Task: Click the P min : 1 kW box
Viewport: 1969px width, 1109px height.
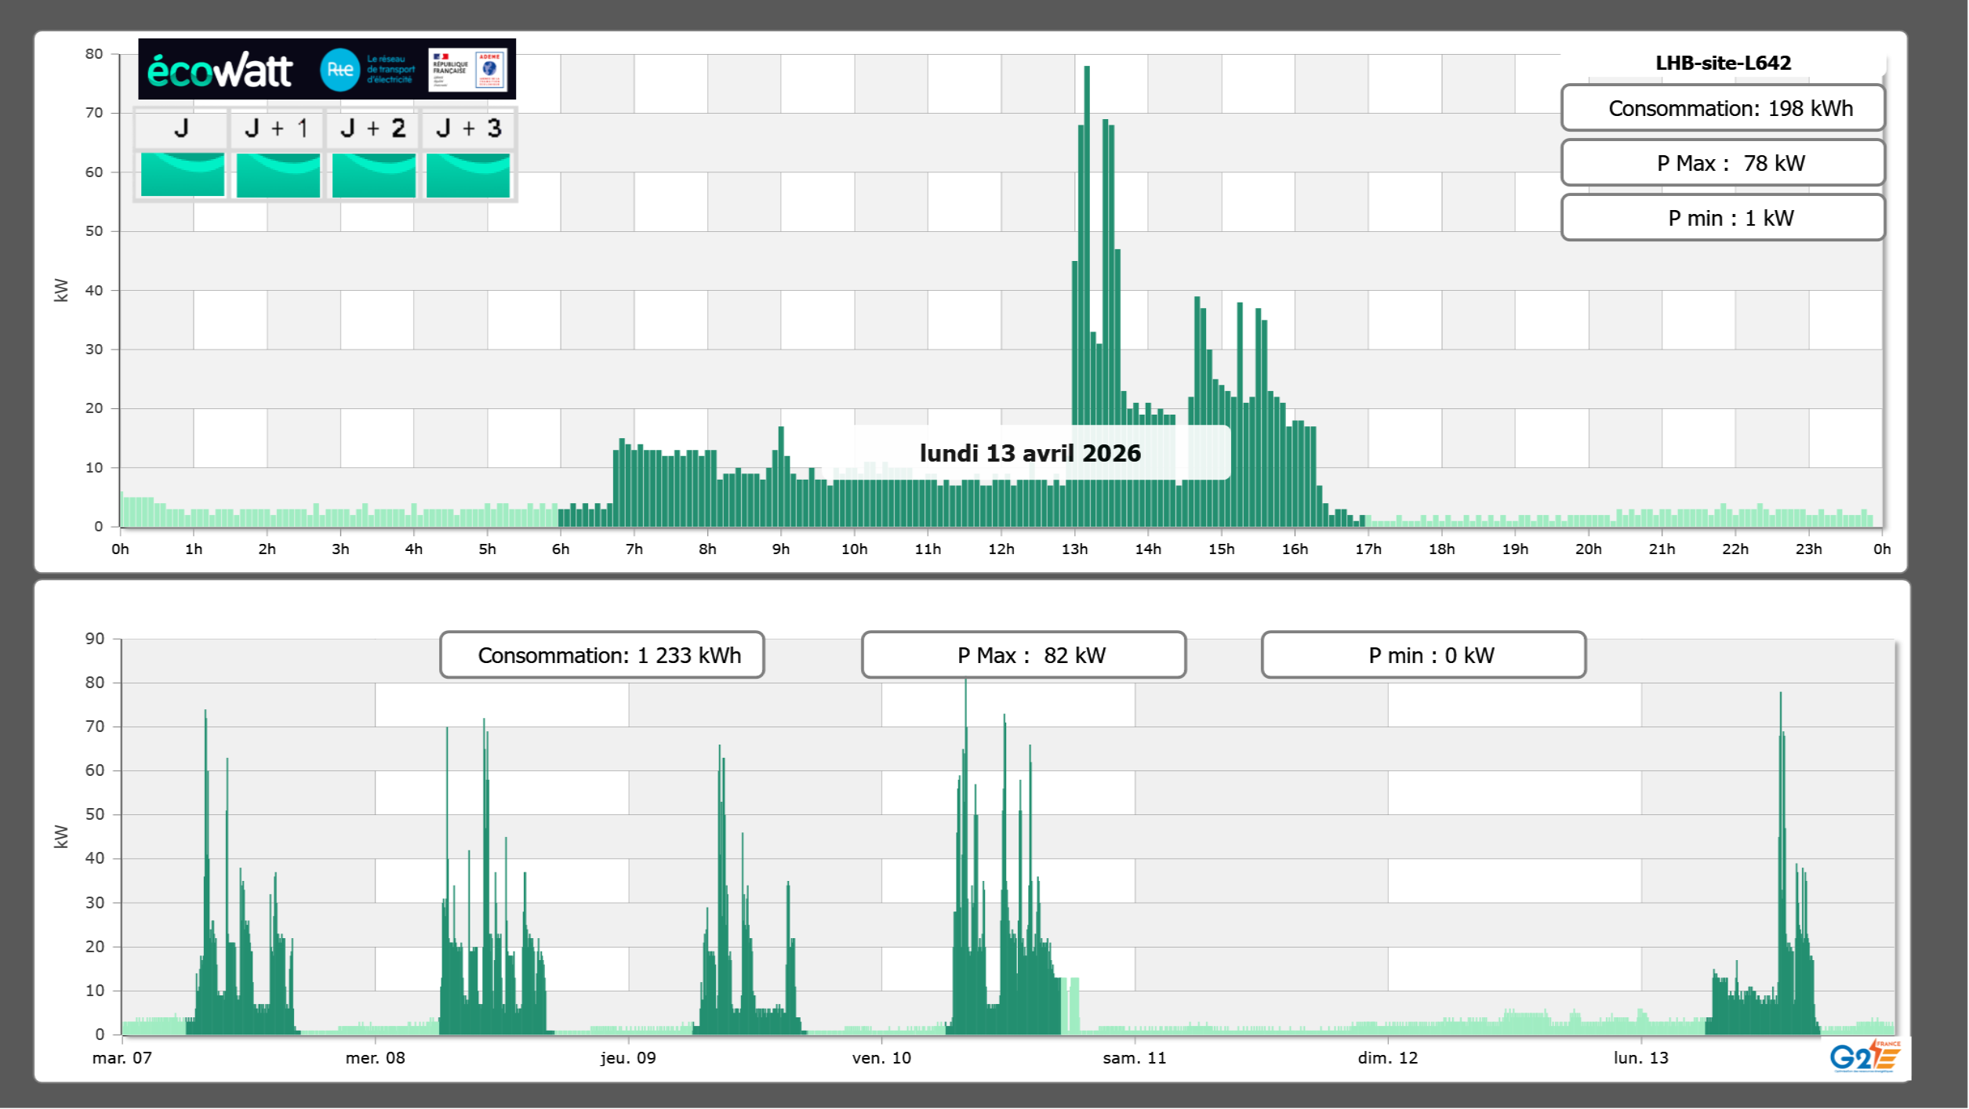Action: [1723, 218]
